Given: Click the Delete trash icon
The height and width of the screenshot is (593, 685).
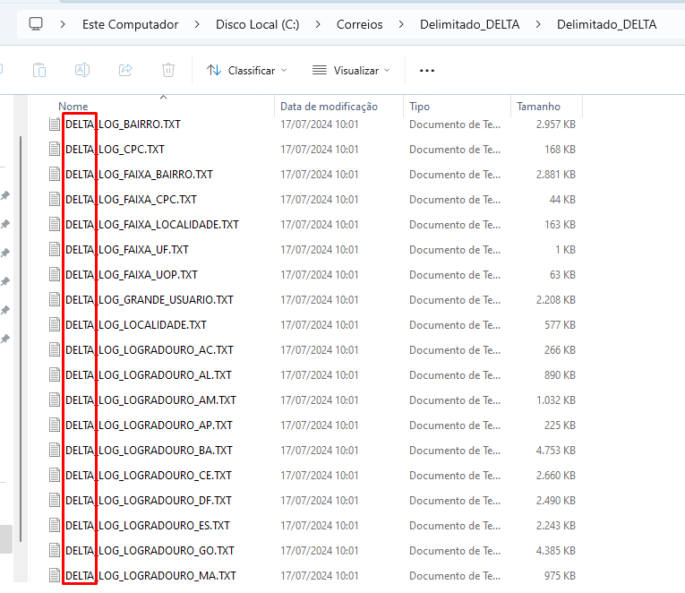Looking at the screenshot, I should 168,70.
